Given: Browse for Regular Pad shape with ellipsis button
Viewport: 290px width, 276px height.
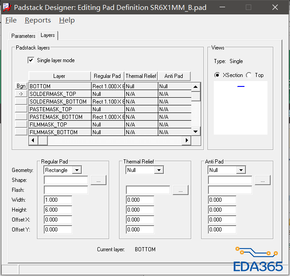Looking at the screenshot, I should tap(98, 180).
